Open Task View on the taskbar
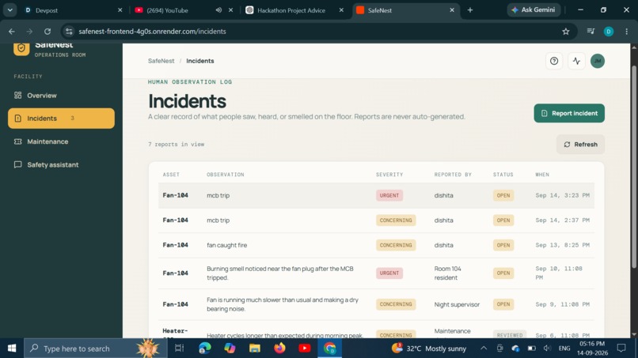The image size is (638, 358). coord(179,349)
